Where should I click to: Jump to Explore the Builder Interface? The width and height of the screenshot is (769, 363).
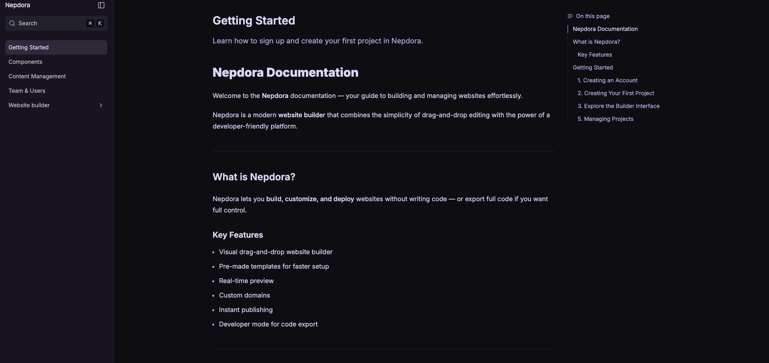618,106
